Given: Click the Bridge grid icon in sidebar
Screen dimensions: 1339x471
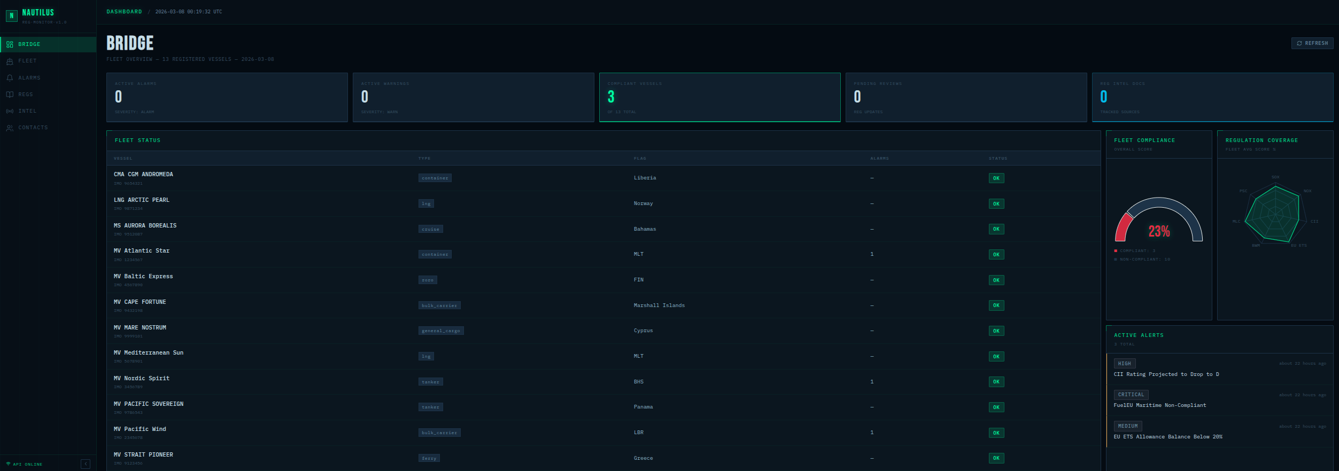Looking at the screenshot, I should point(10,44).
